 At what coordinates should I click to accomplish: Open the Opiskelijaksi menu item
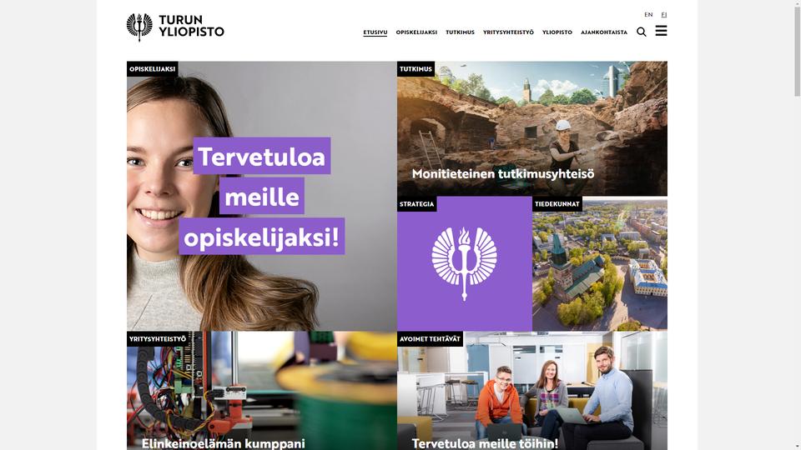click(x=416, y=32)
